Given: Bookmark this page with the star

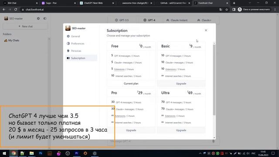Looking at the screenshot, I should point(227,10).
